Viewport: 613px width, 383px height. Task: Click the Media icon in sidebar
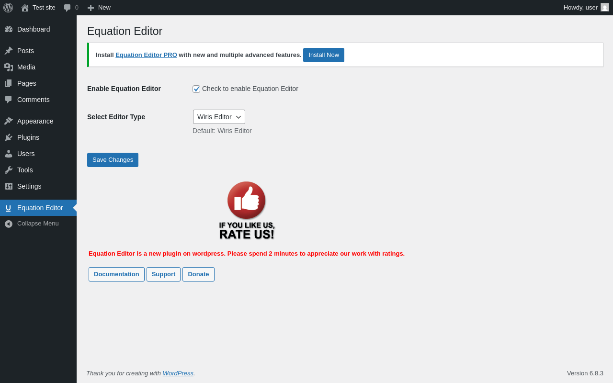click(x=9, y=67)
